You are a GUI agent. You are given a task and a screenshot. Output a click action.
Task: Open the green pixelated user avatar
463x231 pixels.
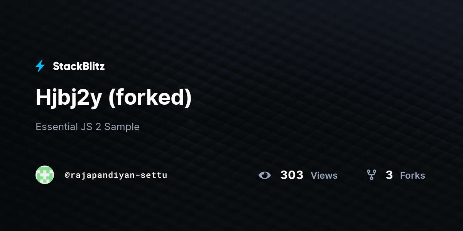click(45, 175)
